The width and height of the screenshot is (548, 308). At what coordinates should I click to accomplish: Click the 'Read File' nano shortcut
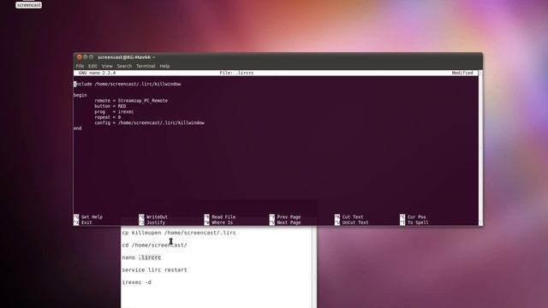click(x=220, y=216)
